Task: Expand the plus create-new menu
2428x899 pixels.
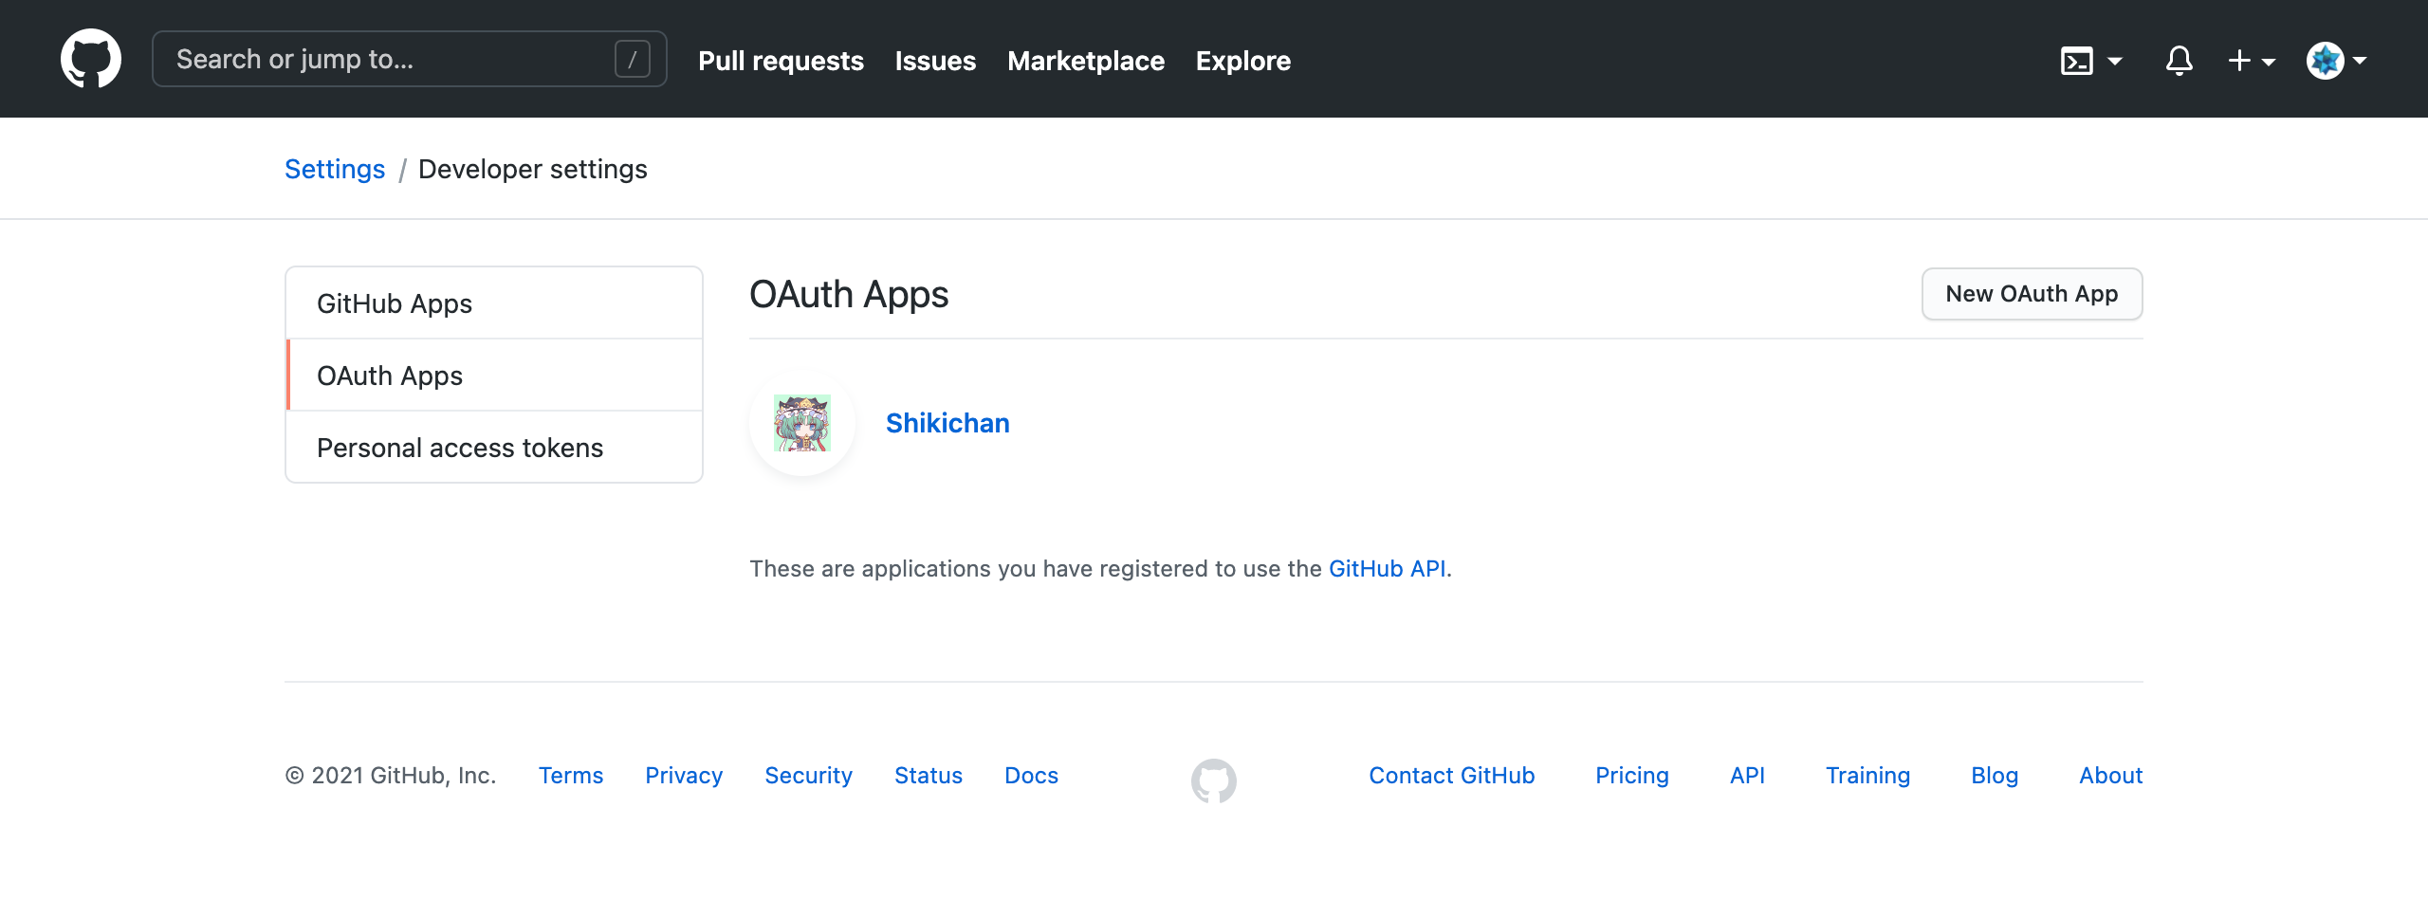Action: click(x=2252, y=61)
